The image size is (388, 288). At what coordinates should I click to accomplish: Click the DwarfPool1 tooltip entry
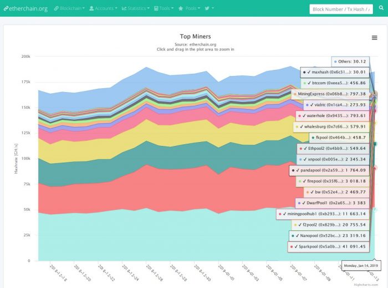(x=332, y=203)
